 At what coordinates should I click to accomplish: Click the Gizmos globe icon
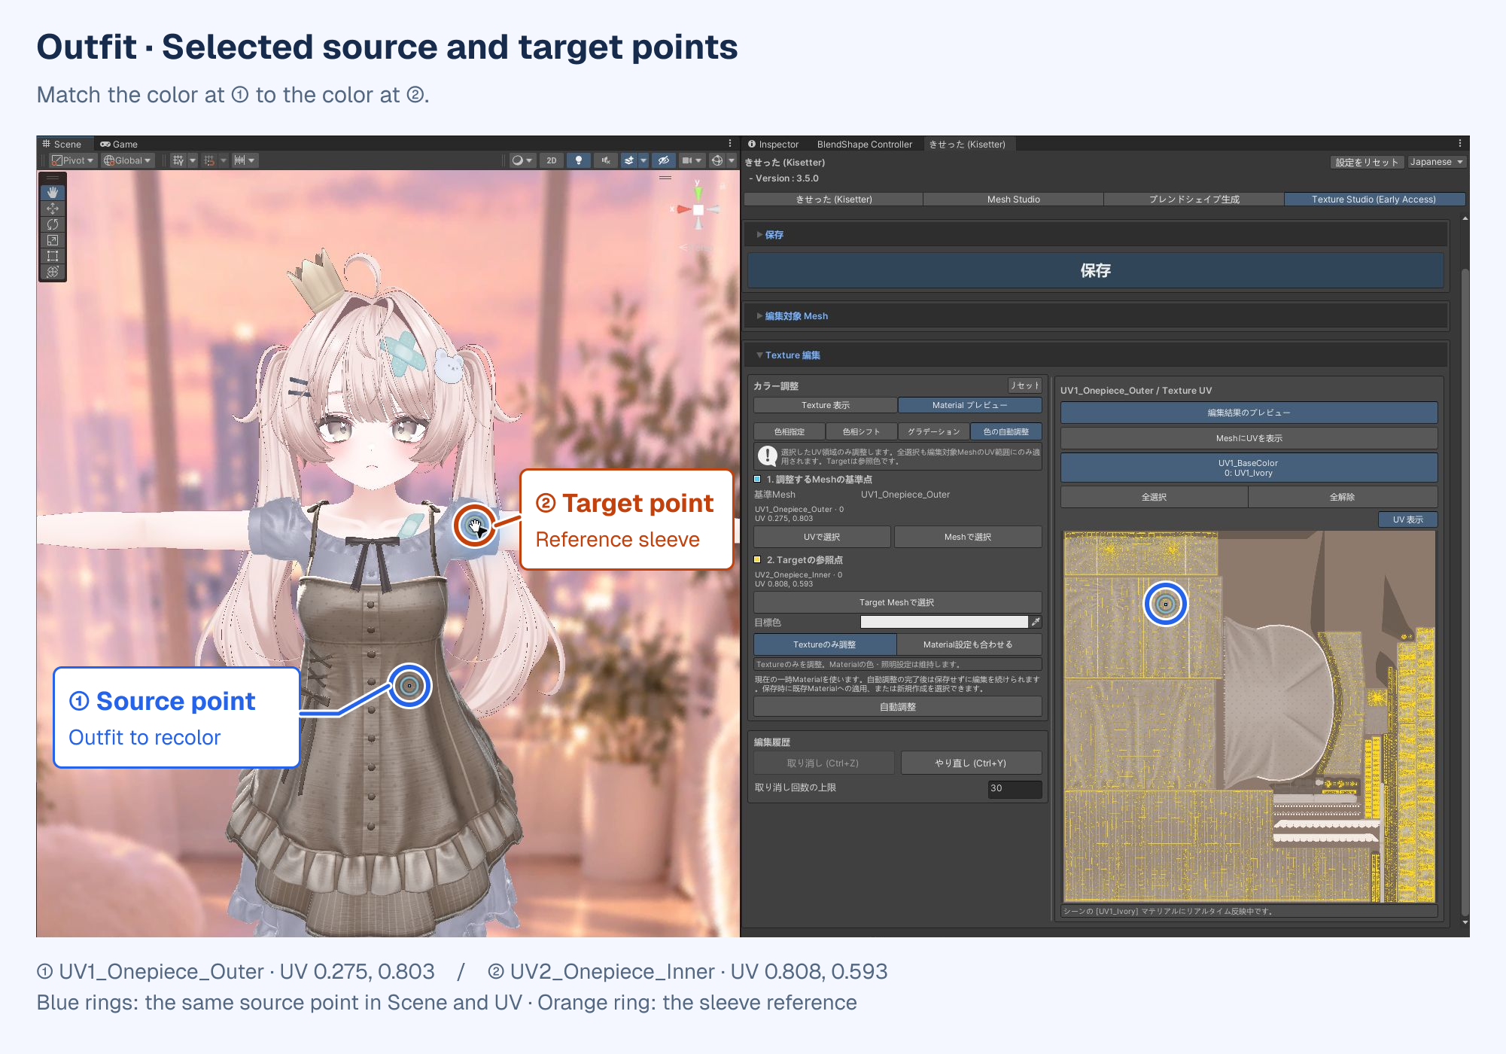pos(717,160)
